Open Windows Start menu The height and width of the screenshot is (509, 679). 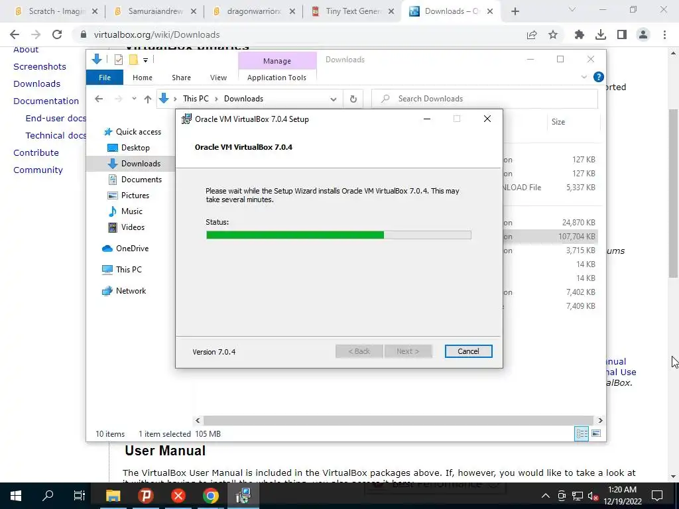tap(16, 495)
